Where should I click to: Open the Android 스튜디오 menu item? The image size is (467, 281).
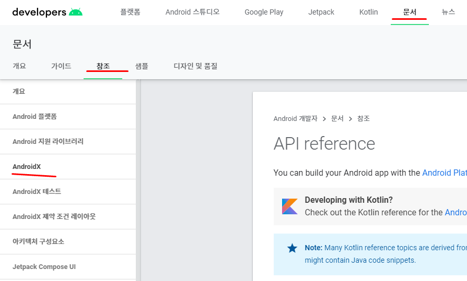(192, 12)
